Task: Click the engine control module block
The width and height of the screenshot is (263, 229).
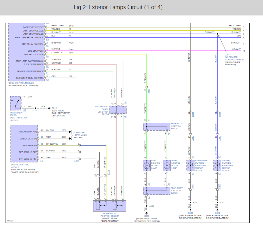Action: (x=24, y=144)
